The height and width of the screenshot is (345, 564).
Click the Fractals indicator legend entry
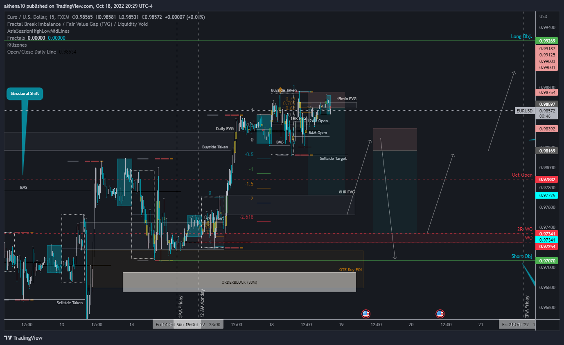pos(16,38)
